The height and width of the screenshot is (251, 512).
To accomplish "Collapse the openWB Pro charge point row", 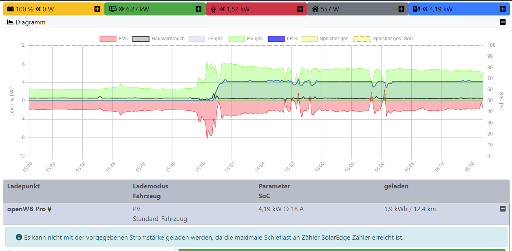I will pyautogui.click(x=503, y=209).
